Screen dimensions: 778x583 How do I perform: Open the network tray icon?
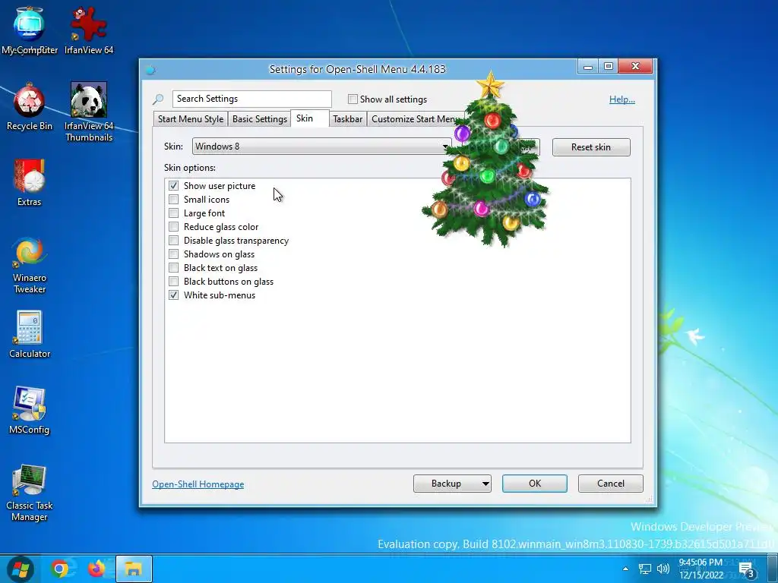pyautogui.click(x=644, y=569)
